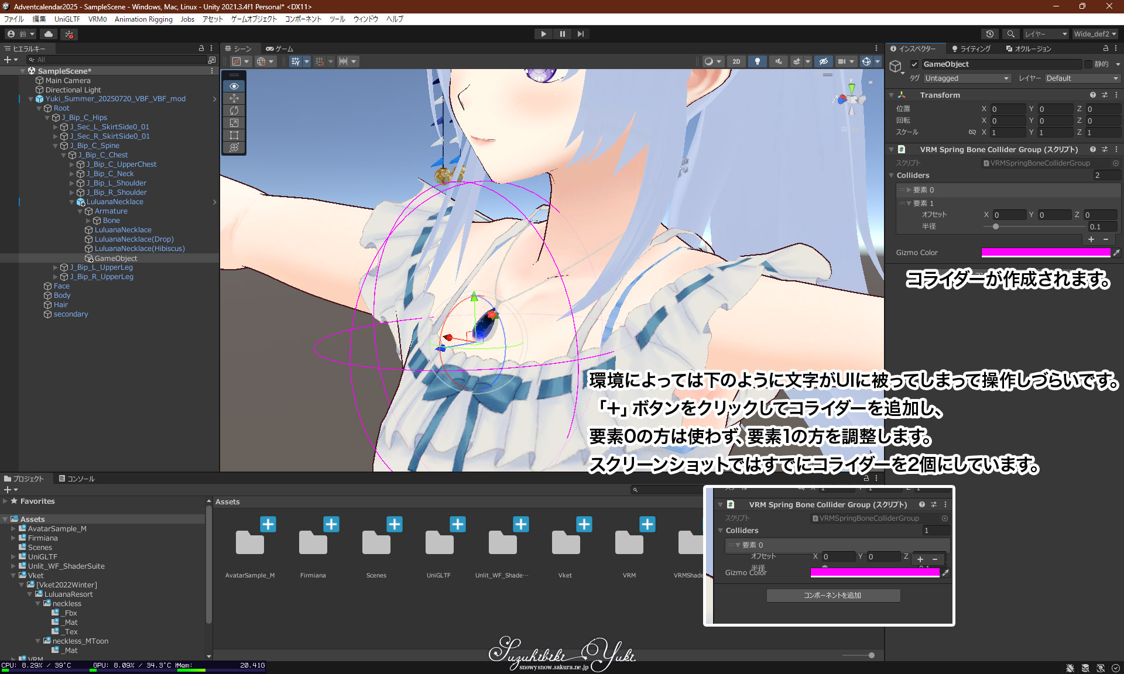This screenshot has height=674, width=1124.
Task: Switch to the ゲーム tab
Action: tap(280, 49)
